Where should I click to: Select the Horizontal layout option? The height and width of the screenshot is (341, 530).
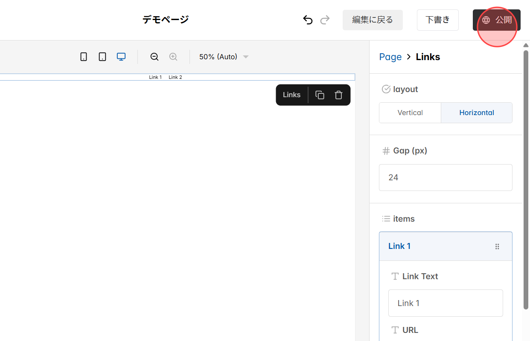(477, 113)
